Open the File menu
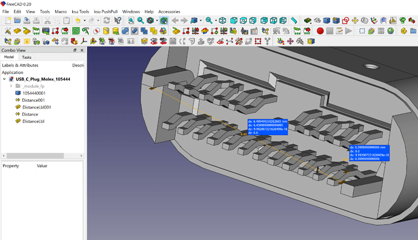This screenshot has height=240, width=418. coord(5,12)
